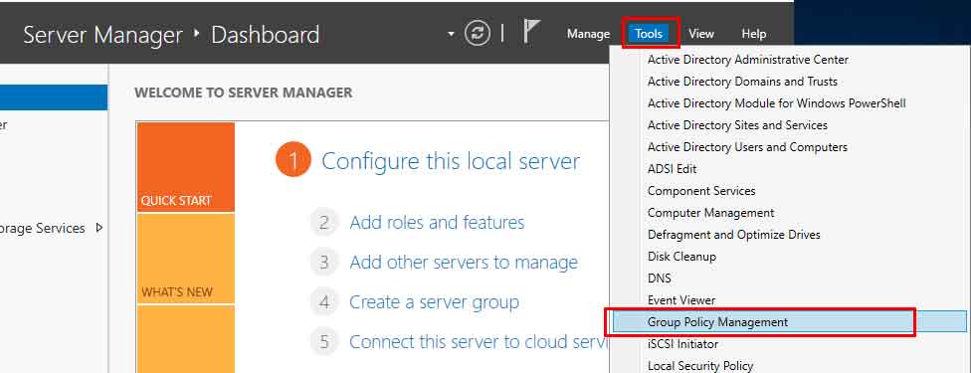Open Event Viewer
Screen dimensions: 971x373
point(681,299)
